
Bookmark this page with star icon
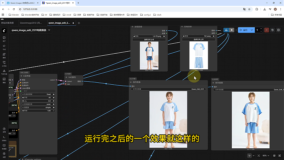[x=249, y=9]
